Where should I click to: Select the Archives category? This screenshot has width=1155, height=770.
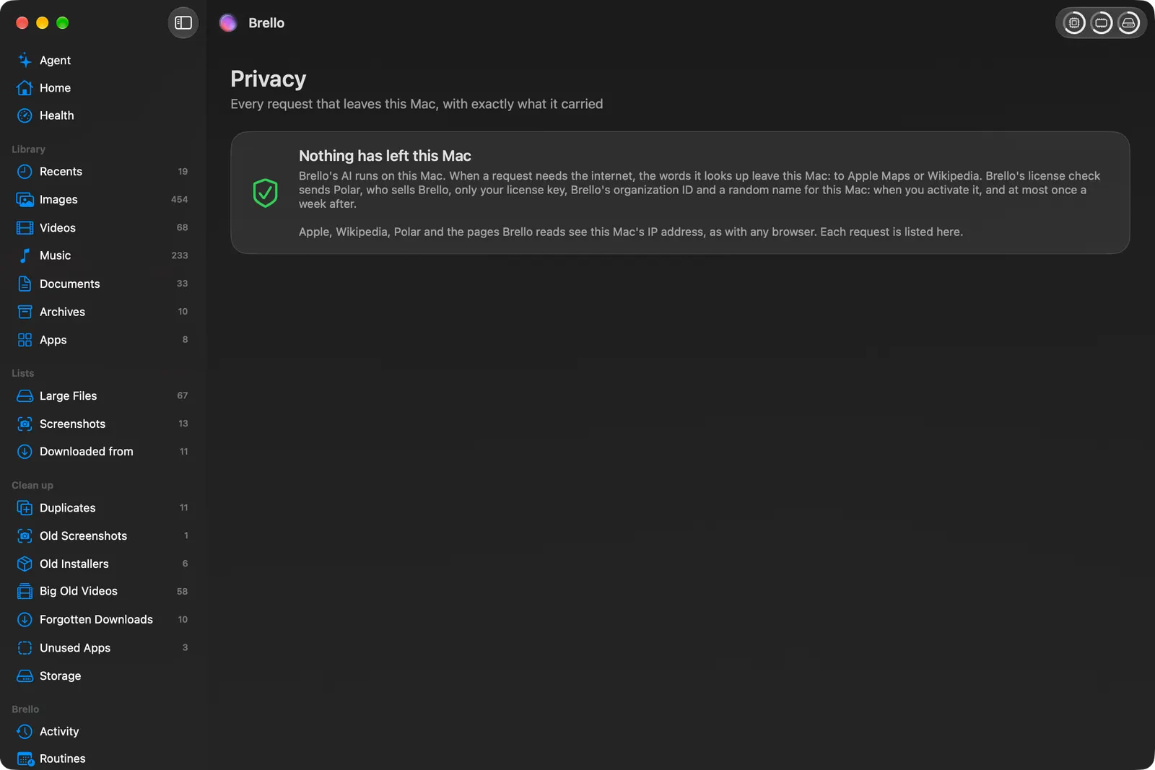103,312
